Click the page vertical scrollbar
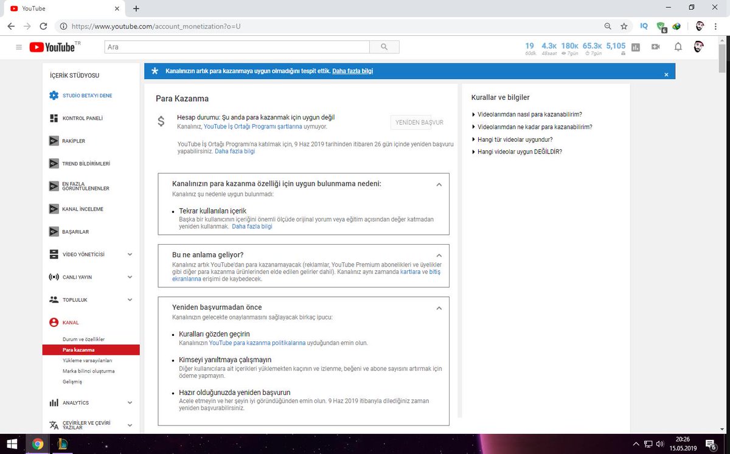Screen dimensions: 730x454 (723, 58)
